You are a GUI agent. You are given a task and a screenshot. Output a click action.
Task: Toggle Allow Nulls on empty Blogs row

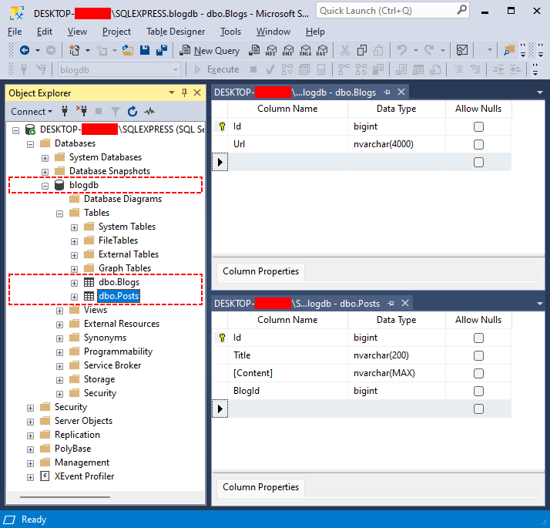478,162
